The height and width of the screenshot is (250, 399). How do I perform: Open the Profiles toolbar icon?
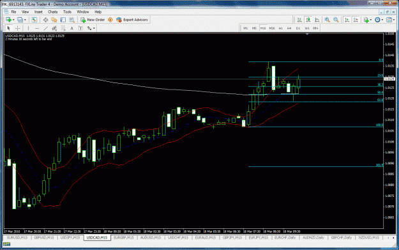click(20, 20)
